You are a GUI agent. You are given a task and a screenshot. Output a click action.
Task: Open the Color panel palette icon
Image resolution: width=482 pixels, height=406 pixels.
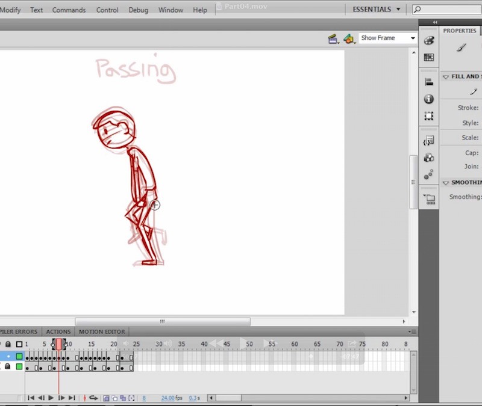428,40
